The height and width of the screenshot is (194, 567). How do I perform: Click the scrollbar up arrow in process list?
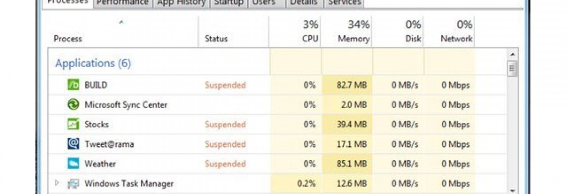(512, 55)
